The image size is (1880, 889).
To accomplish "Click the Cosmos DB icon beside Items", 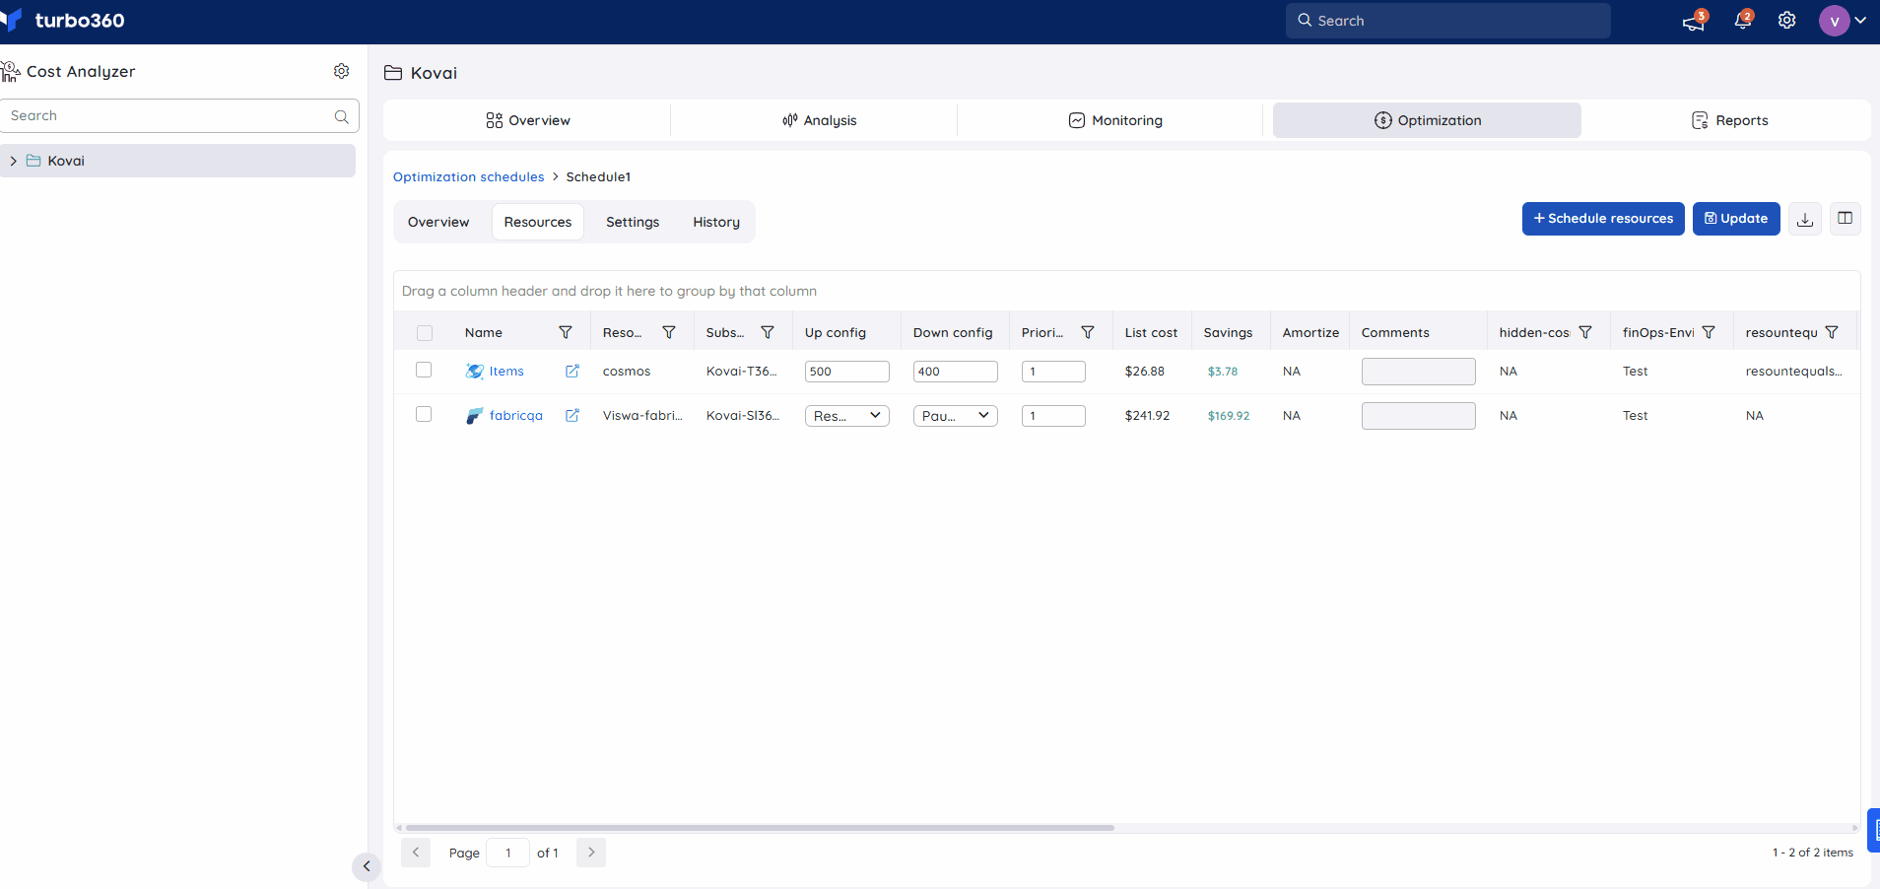I will pyautogui.click(x=475, y=372).
